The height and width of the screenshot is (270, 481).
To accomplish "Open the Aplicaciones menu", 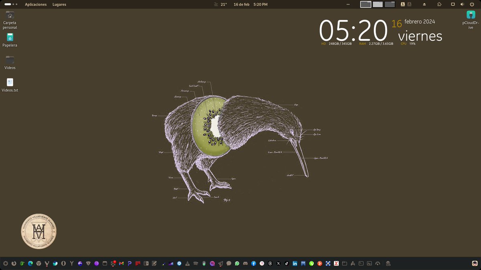I will pyautogui.click(x=36, y=4).
